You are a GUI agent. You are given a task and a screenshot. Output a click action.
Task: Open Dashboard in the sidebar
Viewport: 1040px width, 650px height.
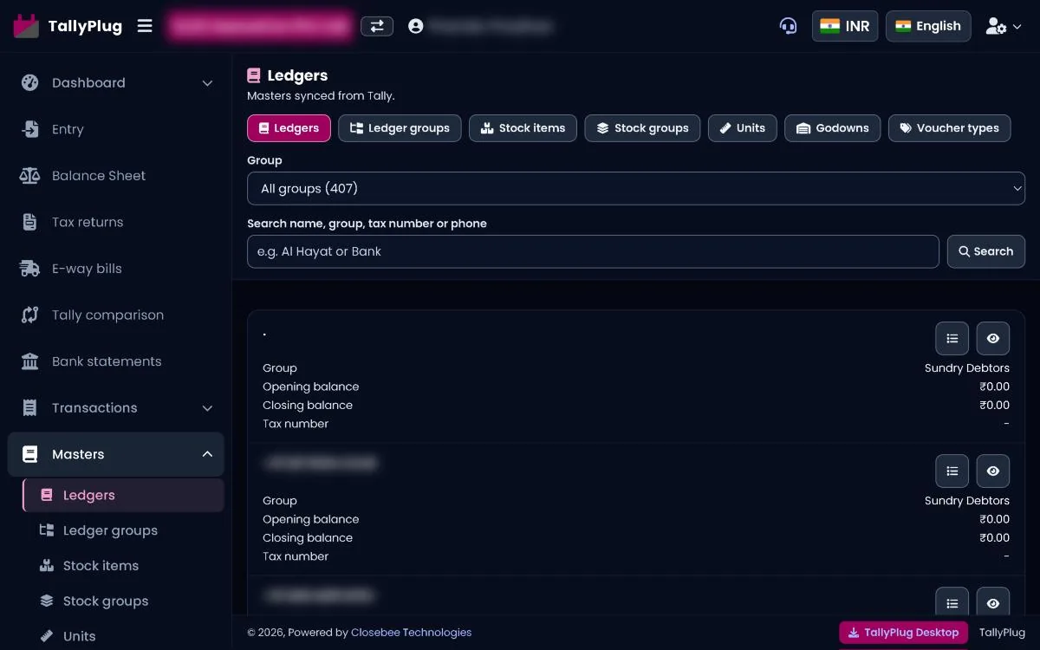click(x=116, y=83)
